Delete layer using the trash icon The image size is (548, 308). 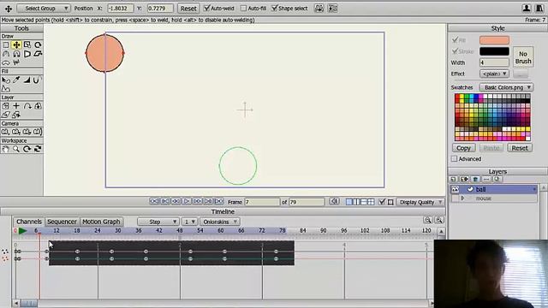475,179
